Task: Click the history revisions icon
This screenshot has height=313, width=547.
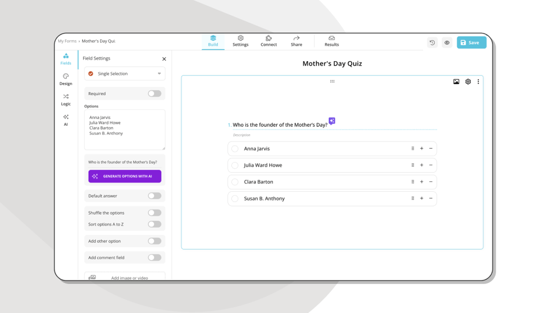Action: tap(432, 43)
